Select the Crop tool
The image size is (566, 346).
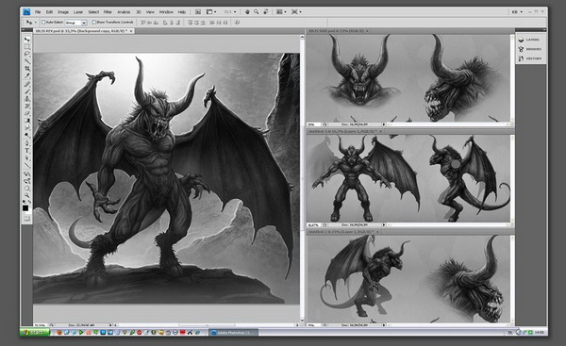pos(26,68)
